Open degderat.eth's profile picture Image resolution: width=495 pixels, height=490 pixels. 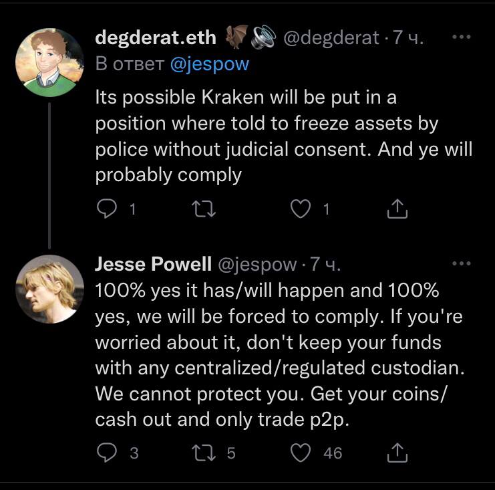[x=49, y=63]
